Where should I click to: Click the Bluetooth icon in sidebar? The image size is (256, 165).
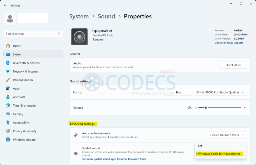tap(8, 63)
